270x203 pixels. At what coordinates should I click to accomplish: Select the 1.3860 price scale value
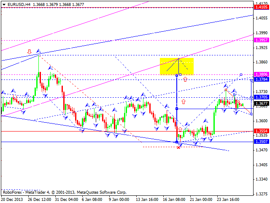pos(262,62)
